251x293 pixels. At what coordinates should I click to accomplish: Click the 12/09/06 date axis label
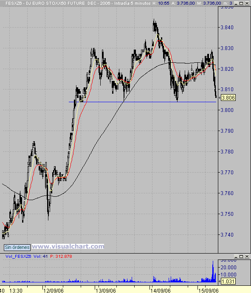pyautogui.click(x=54, y=290)
